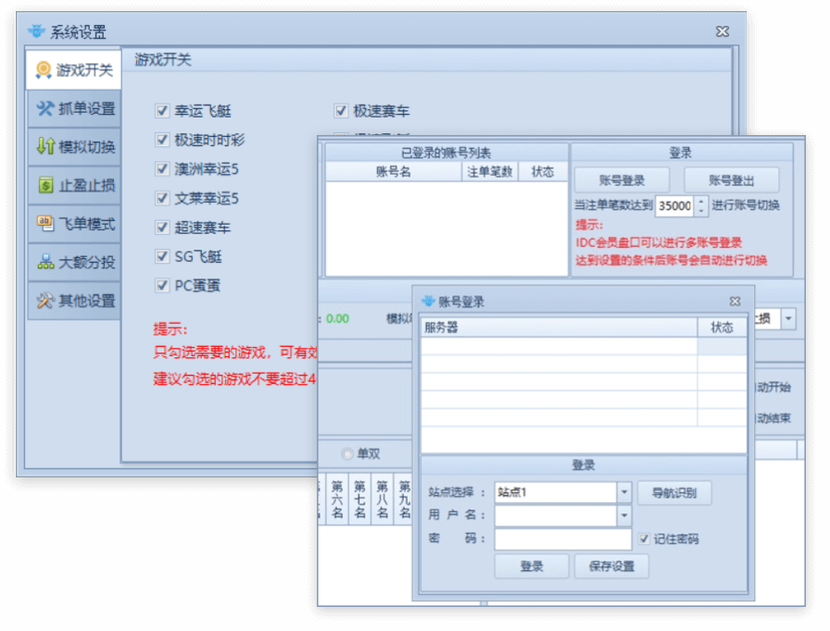830x631 pixels.
Task: Click the 飞单模式 icon in sidebar
Action: tap(44, 223)
